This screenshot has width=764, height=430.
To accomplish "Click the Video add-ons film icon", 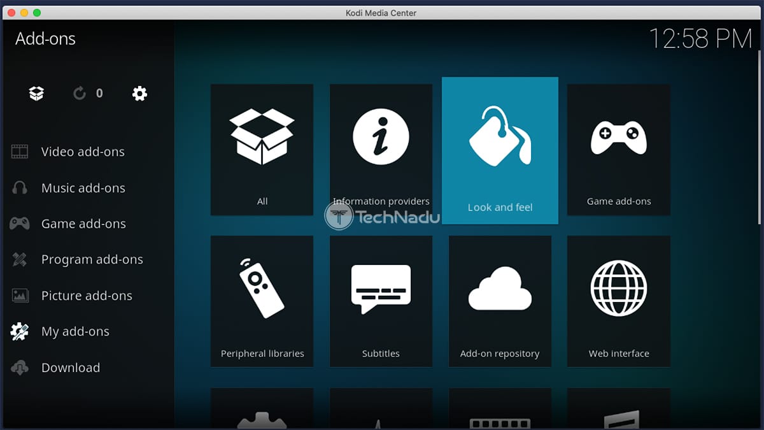I will point(20,152).
